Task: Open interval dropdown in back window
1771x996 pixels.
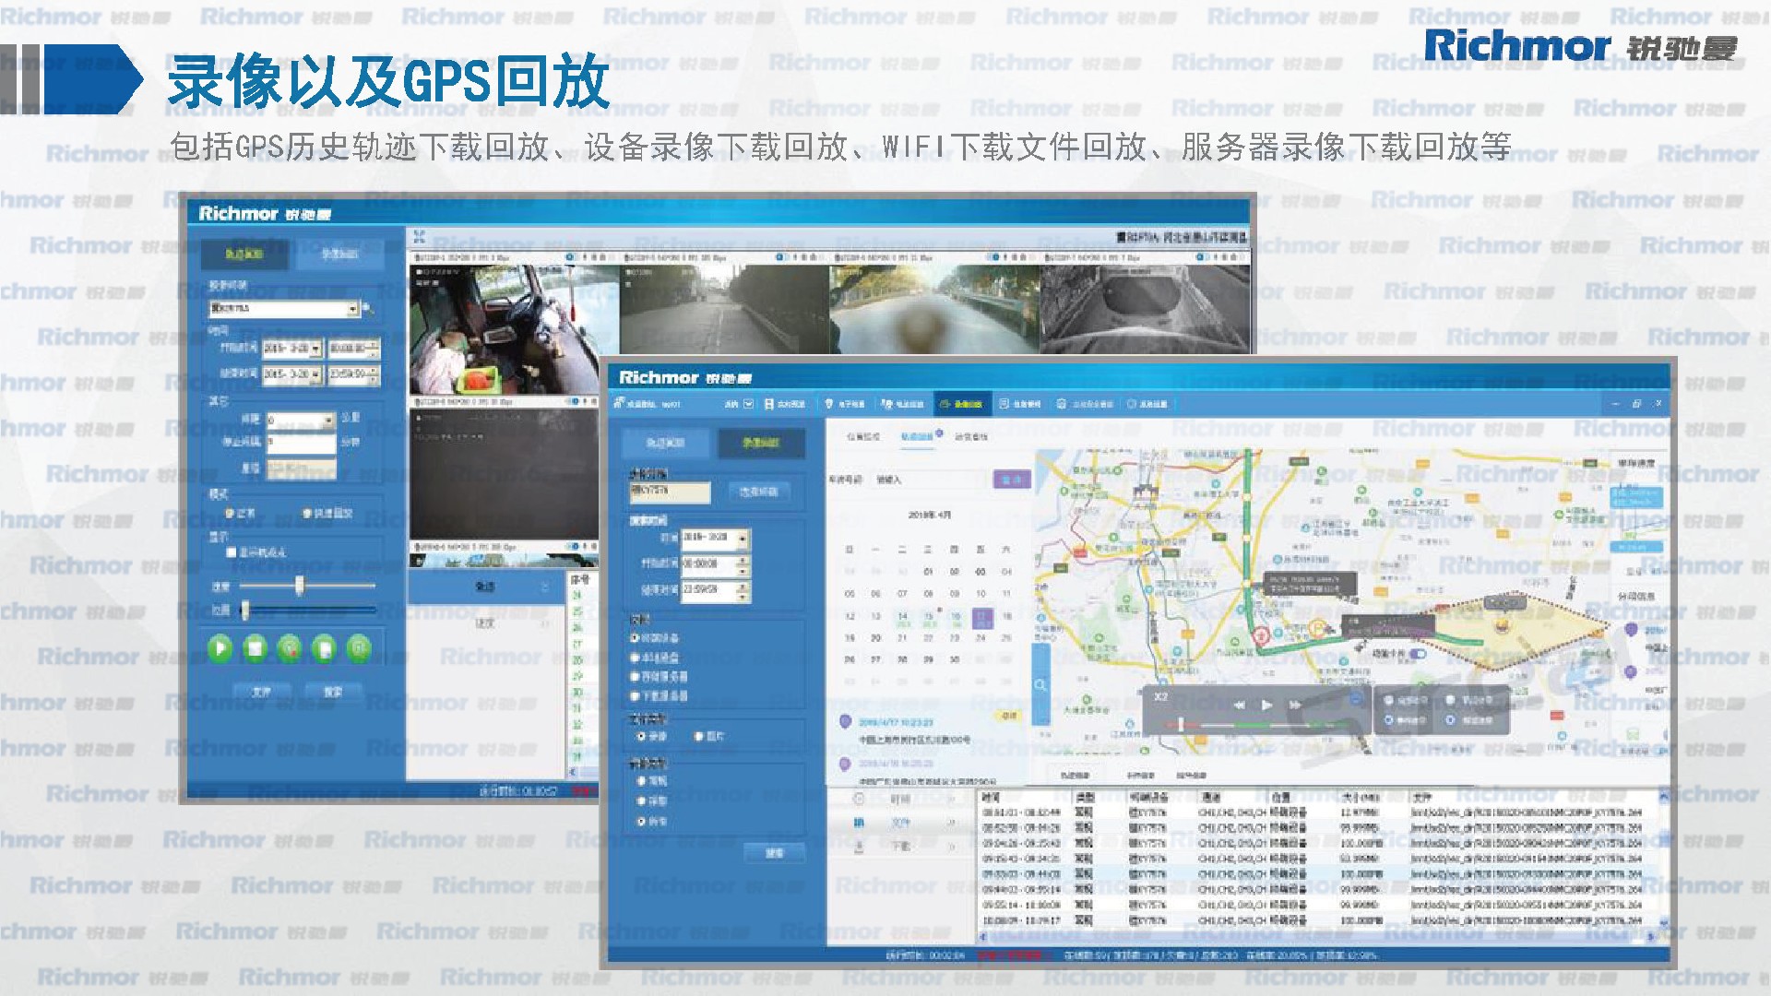Action: (x=328, y=420)
